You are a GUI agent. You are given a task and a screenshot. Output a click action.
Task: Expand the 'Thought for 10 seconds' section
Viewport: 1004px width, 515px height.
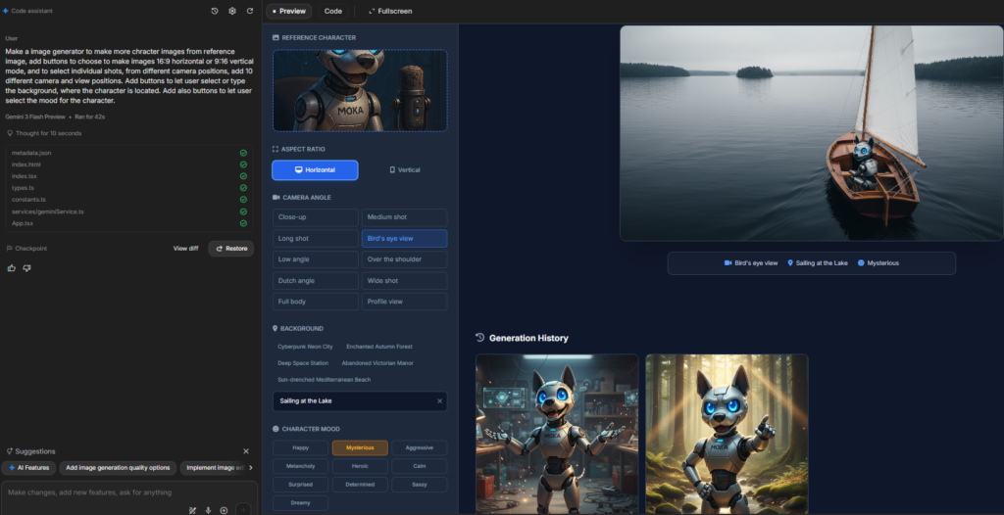point(44,133)
